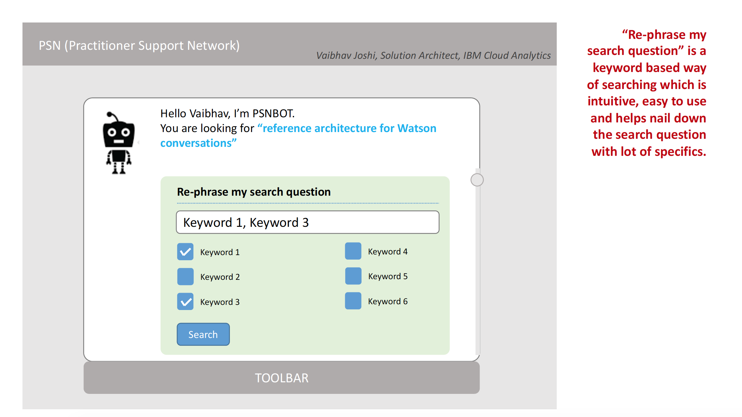
Task: Enable the Keyword 2 checkbox
Action: [185, 277]
